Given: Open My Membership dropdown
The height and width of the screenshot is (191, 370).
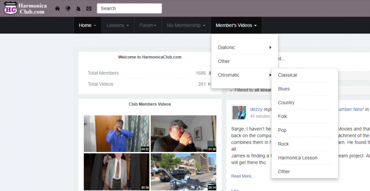Looking at the screenshot, I should 186,25.
